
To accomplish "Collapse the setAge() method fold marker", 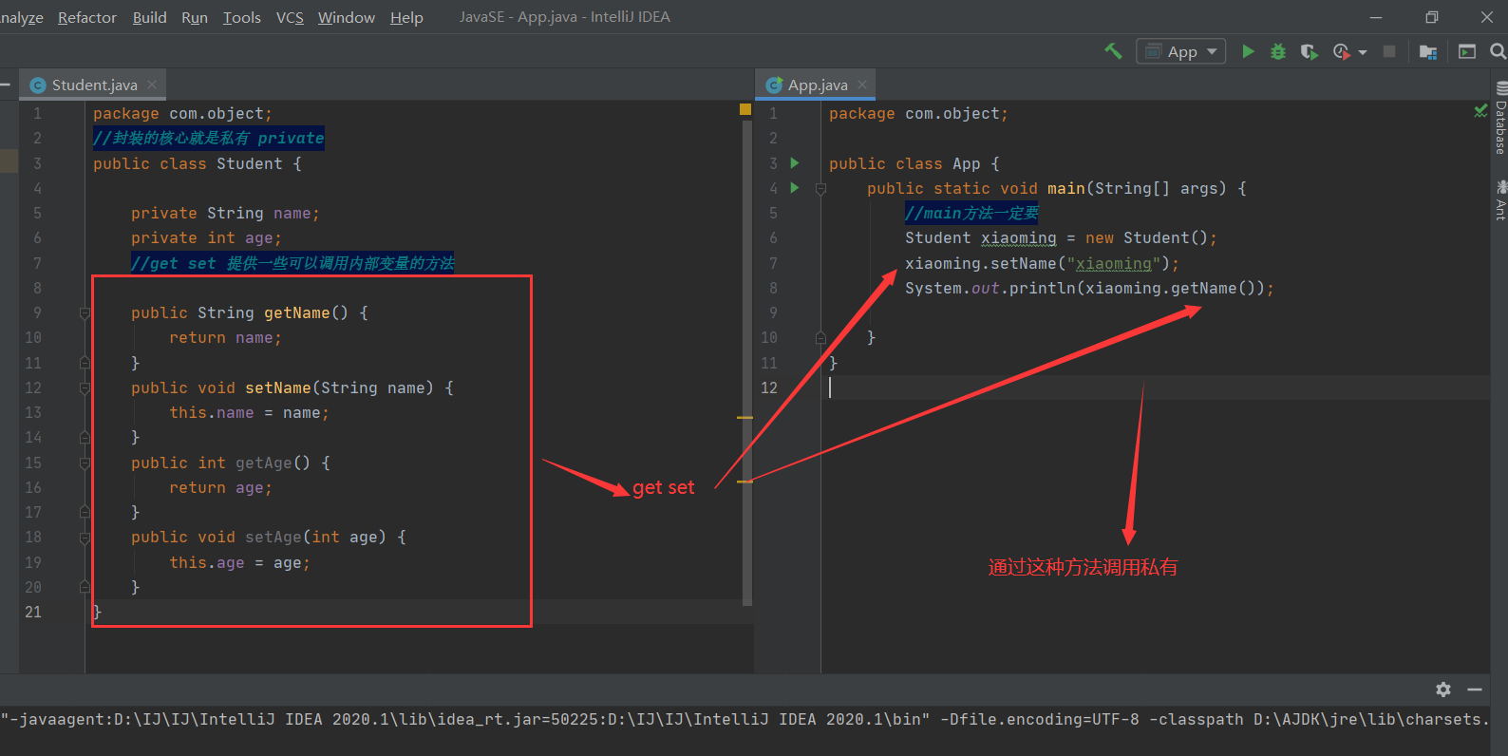I will [85, 538].
